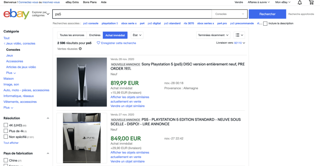Image resolution: width=320 pixels, height=166 pixels.
Task: Open Explorer par catégories dropdown
Action: (41, 14)
